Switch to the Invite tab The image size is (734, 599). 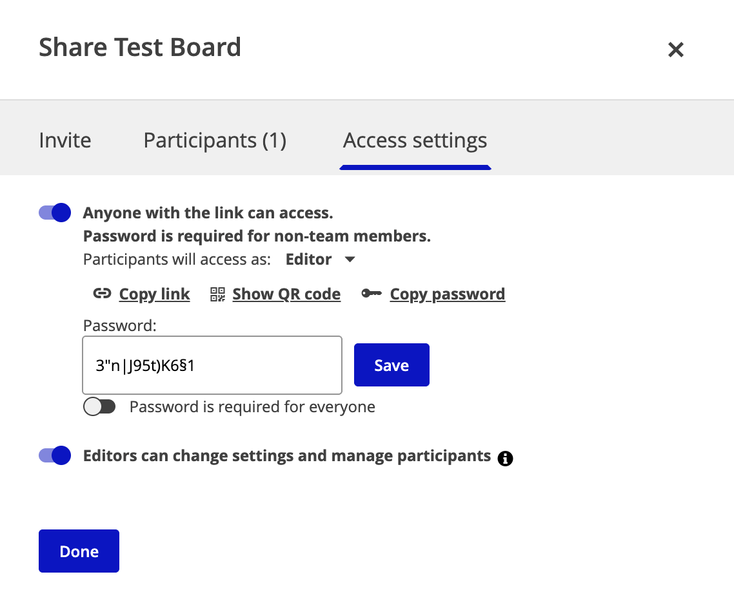pos(65,140)
